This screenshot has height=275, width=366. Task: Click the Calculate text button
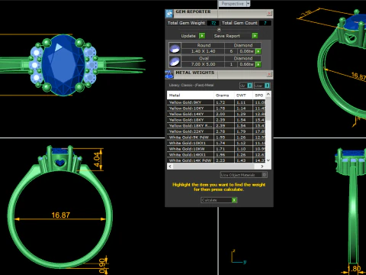coord(216,200)
